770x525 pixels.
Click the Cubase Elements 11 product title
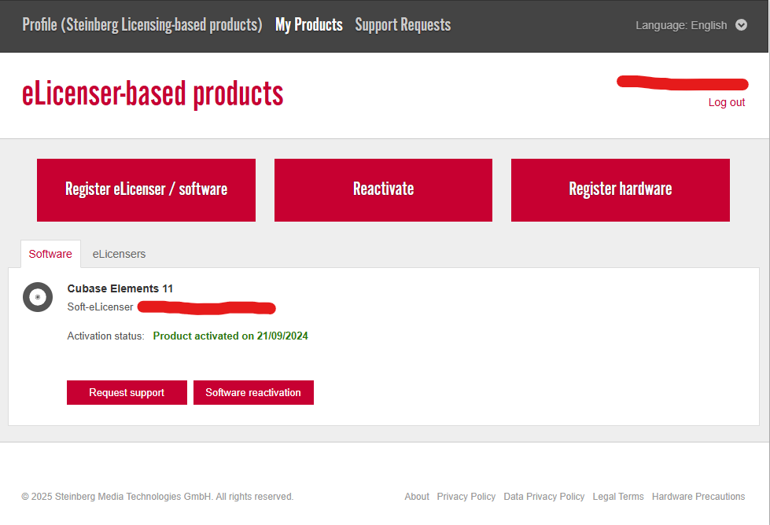(120, 288)
